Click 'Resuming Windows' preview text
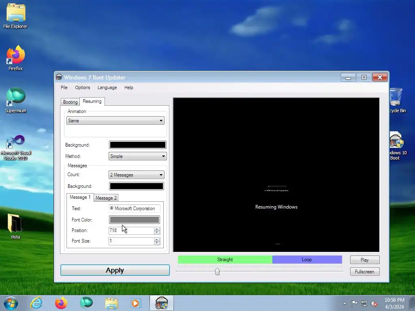Viewport: 415px width, 311px height. point(276,207)
